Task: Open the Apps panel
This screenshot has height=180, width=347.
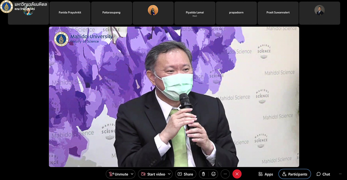Action: (x=265, y=174)
